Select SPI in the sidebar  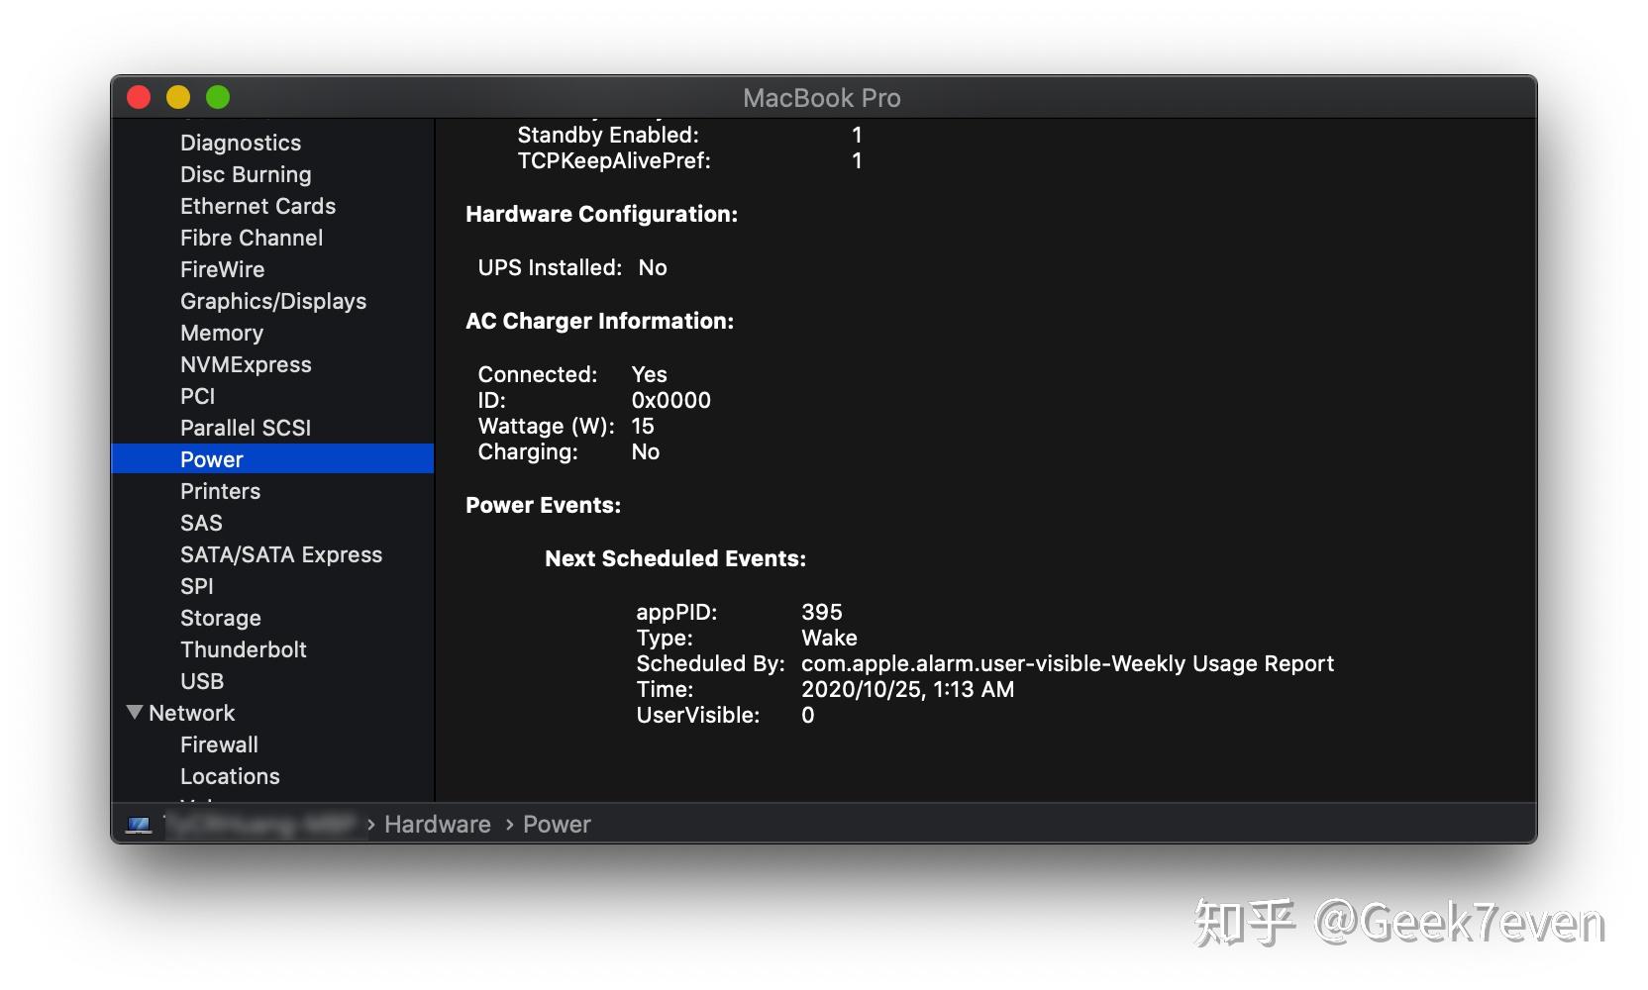tap(196, 586)
